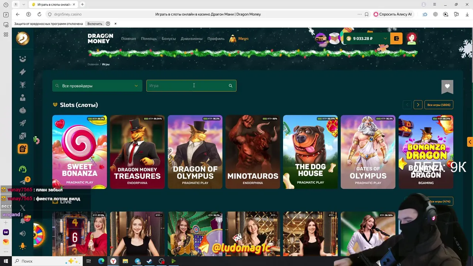The width and height of the screenshot is (473, 266).
Task: Open the skull crossbones sidebar icon
Action: click(x=23, y=85)
